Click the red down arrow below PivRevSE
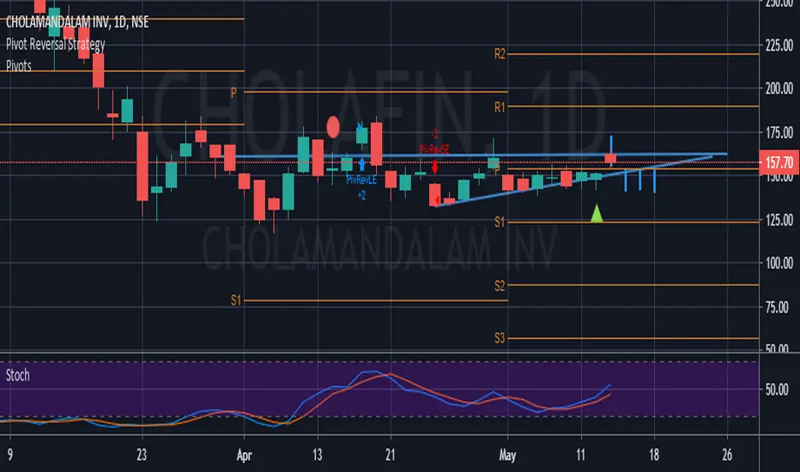The height and width of the screenshot is (472, 800). tap(434, 166)
